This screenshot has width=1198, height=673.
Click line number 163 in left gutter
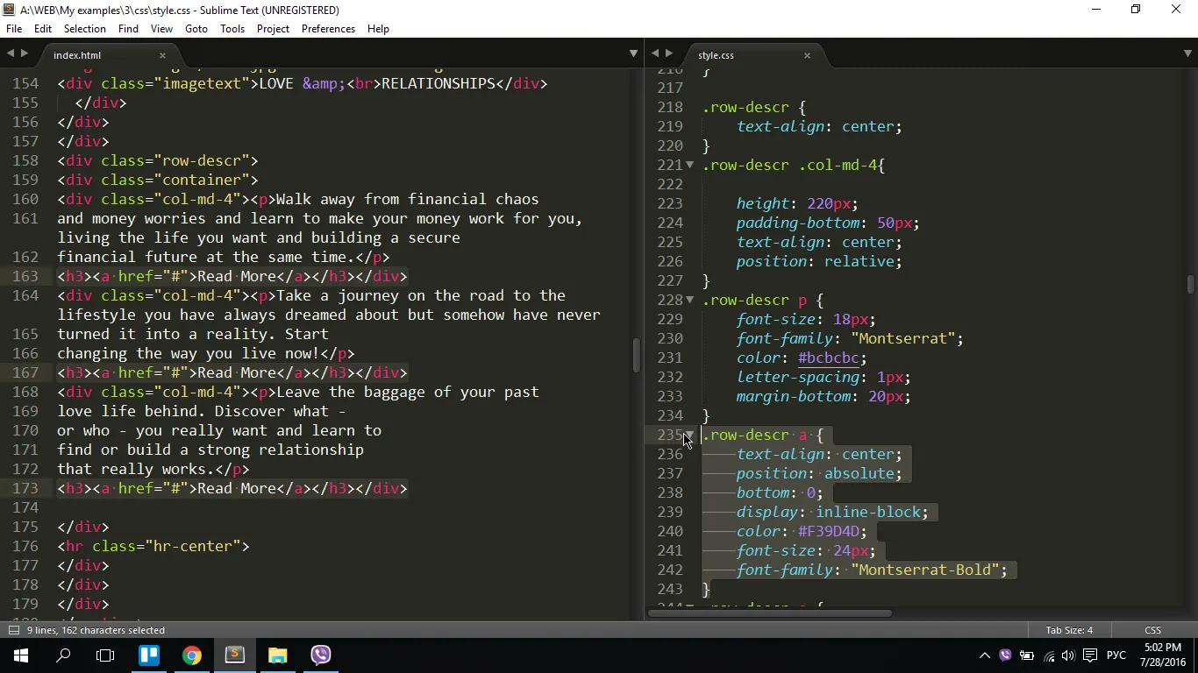25,276
